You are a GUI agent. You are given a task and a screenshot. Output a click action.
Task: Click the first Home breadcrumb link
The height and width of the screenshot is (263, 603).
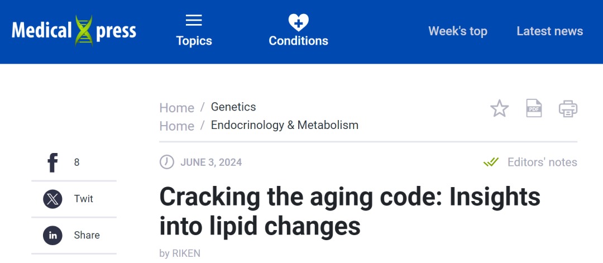click(x=176, y=108)
